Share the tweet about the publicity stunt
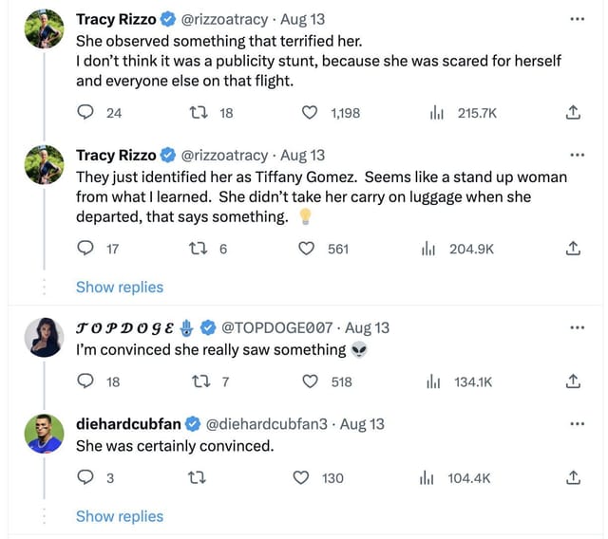Image resolution: width=608 pixels, height=539 pixels. coord(573,113)
